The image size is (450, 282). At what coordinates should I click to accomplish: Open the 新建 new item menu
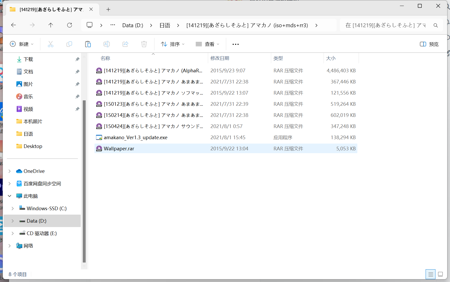[22, 44]
